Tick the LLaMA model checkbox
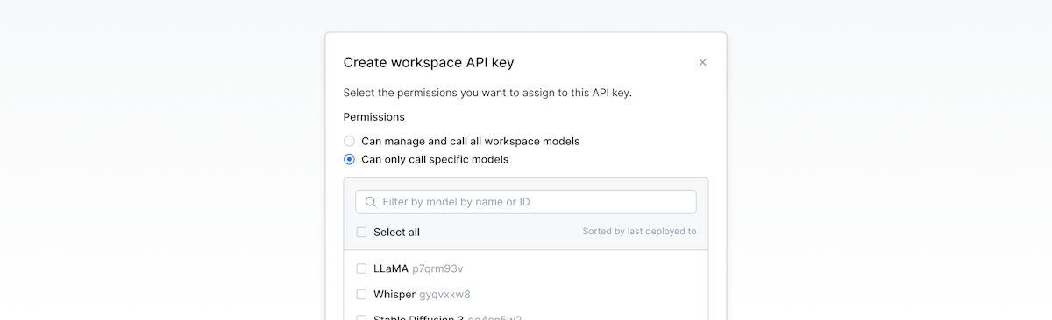The height and width of the screenshot is (320, 1052). point(361,268)
